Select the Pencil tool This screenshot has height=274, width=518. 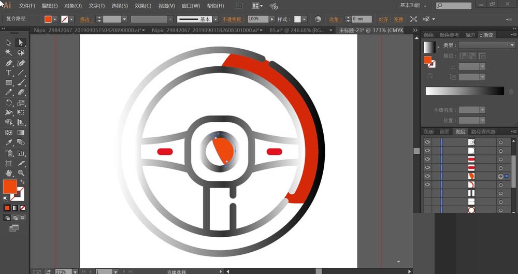click(x=9, y=93)
